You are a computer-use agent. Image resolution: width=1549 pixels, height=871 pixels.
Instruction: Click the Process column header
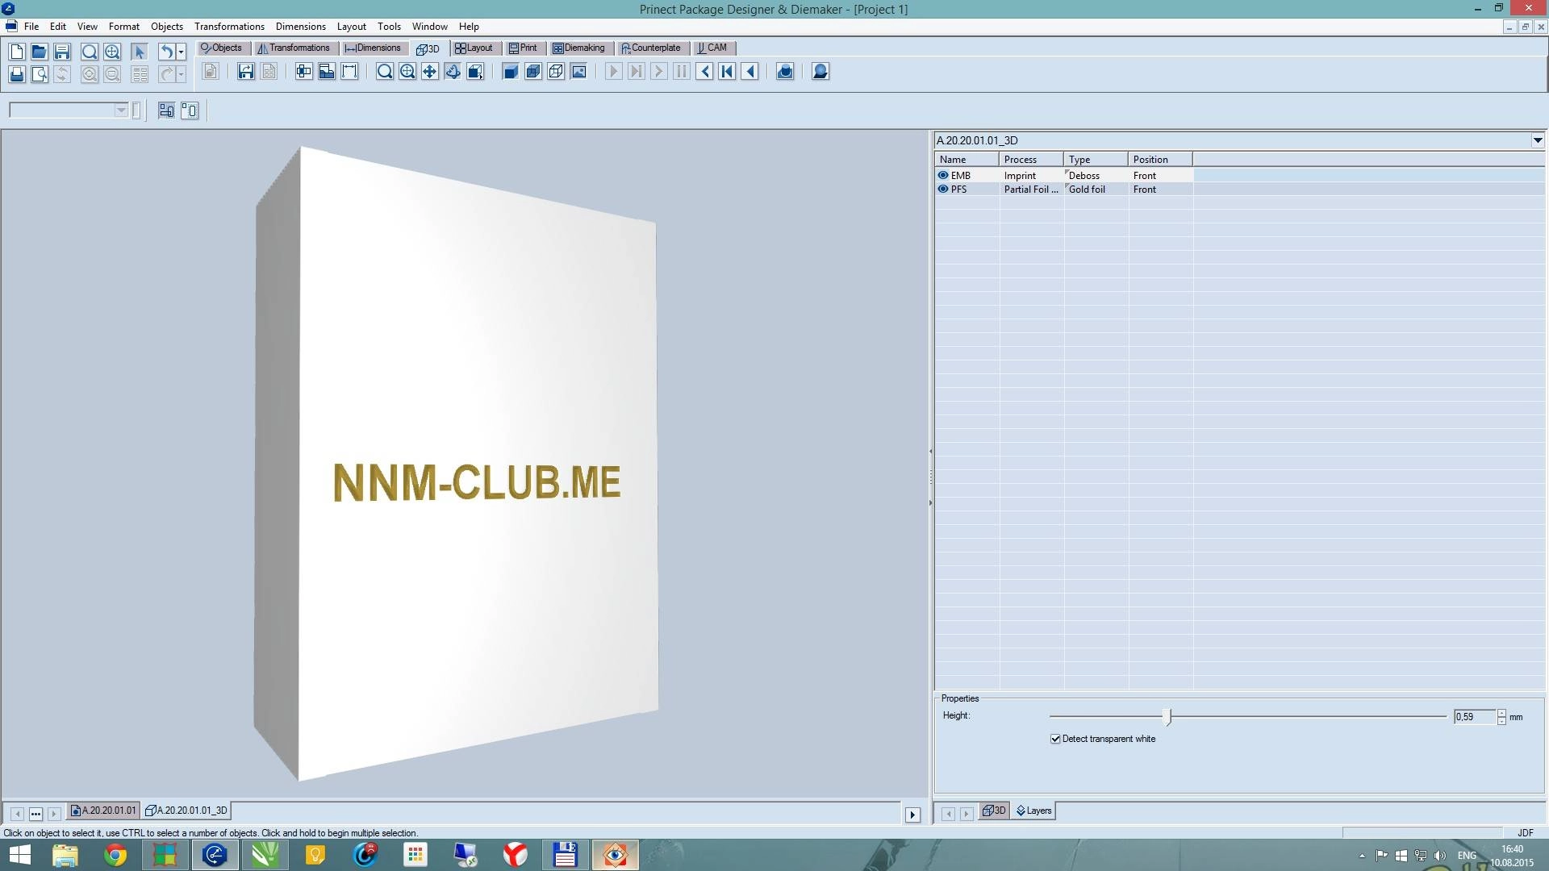click(x=1031, y=160)
